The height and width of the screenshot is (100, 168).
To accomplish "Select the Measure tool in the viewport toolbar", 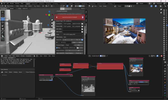I will point(3,36).
